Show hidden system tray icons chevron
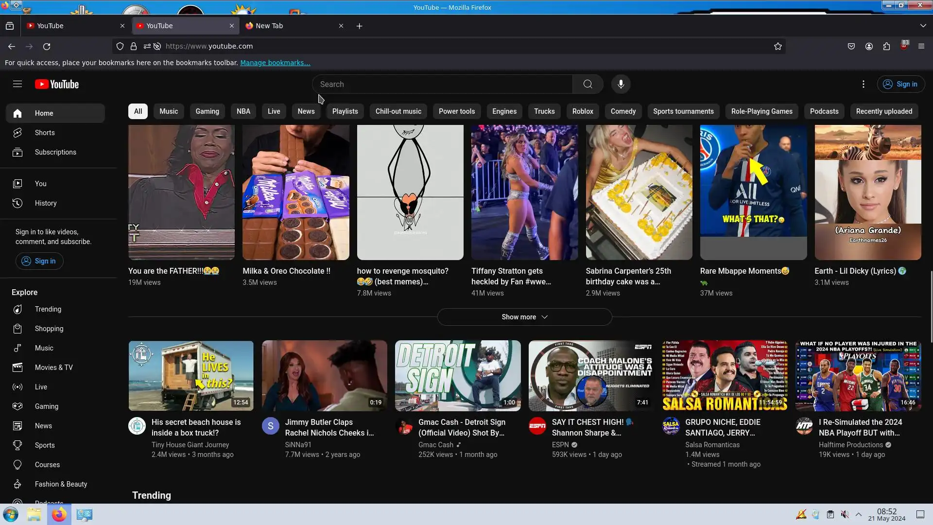 859,514
